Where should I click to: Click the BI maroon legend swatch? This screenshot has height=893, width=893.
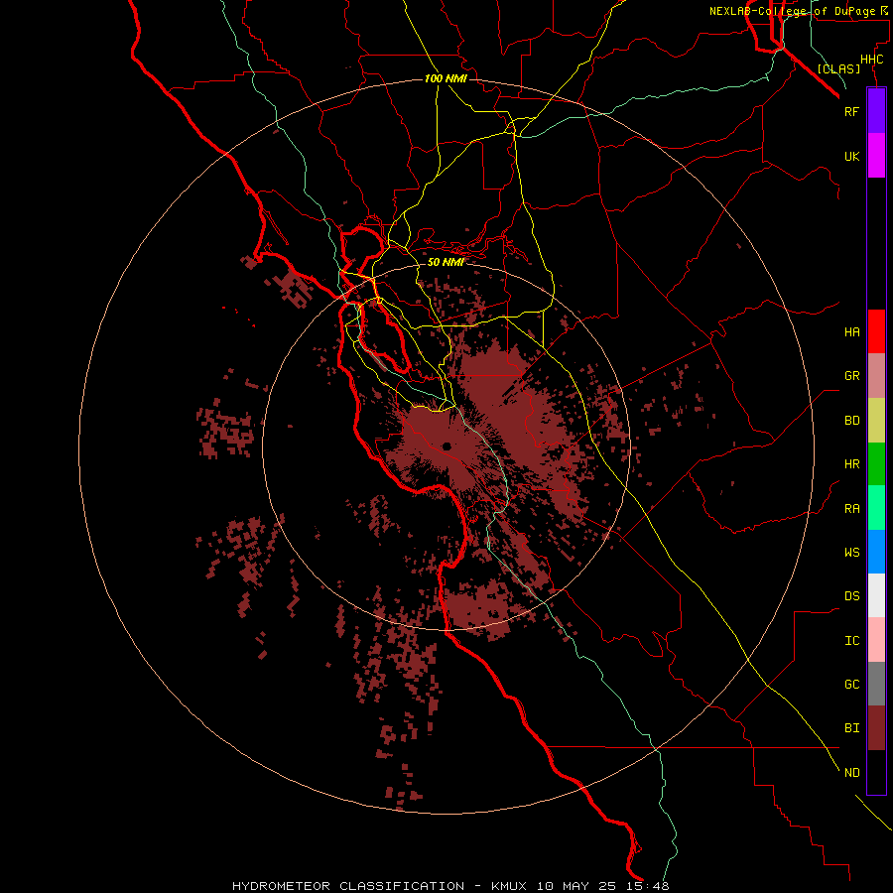(876, 728)
